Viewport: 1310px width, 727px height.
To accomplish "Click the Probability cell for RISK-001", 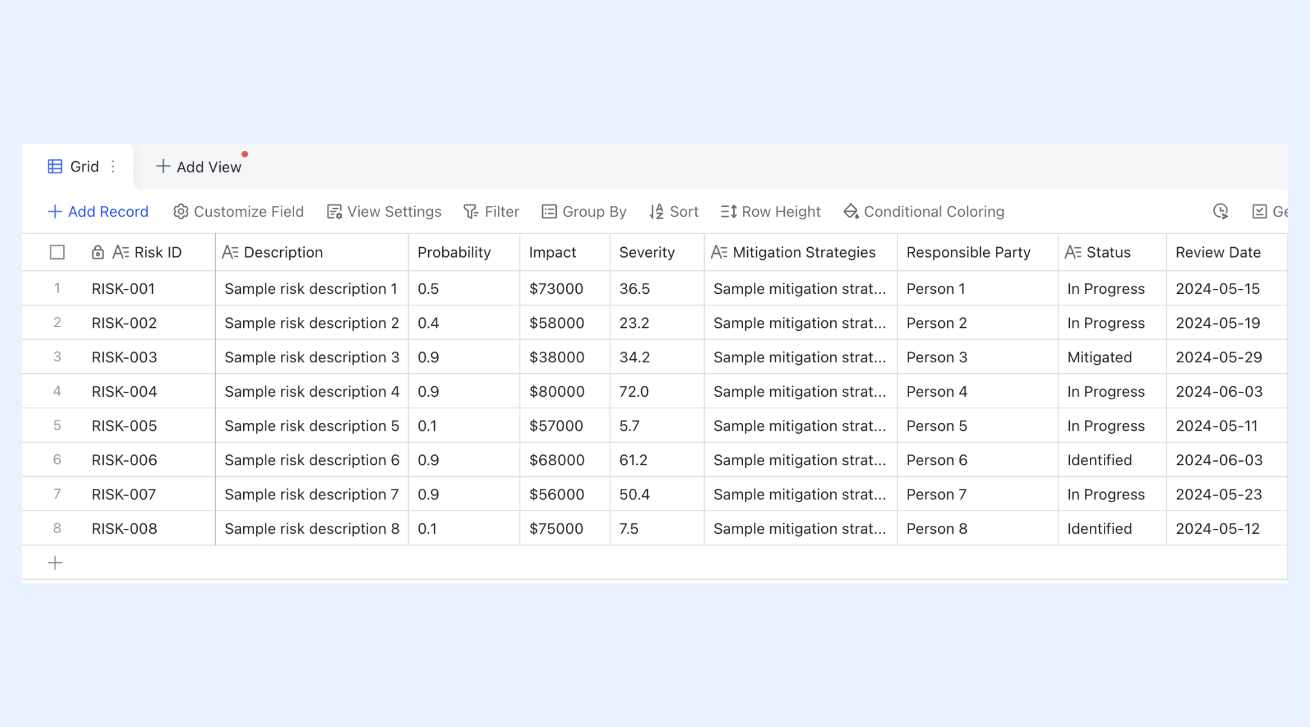I will click(x=464, y=288).
